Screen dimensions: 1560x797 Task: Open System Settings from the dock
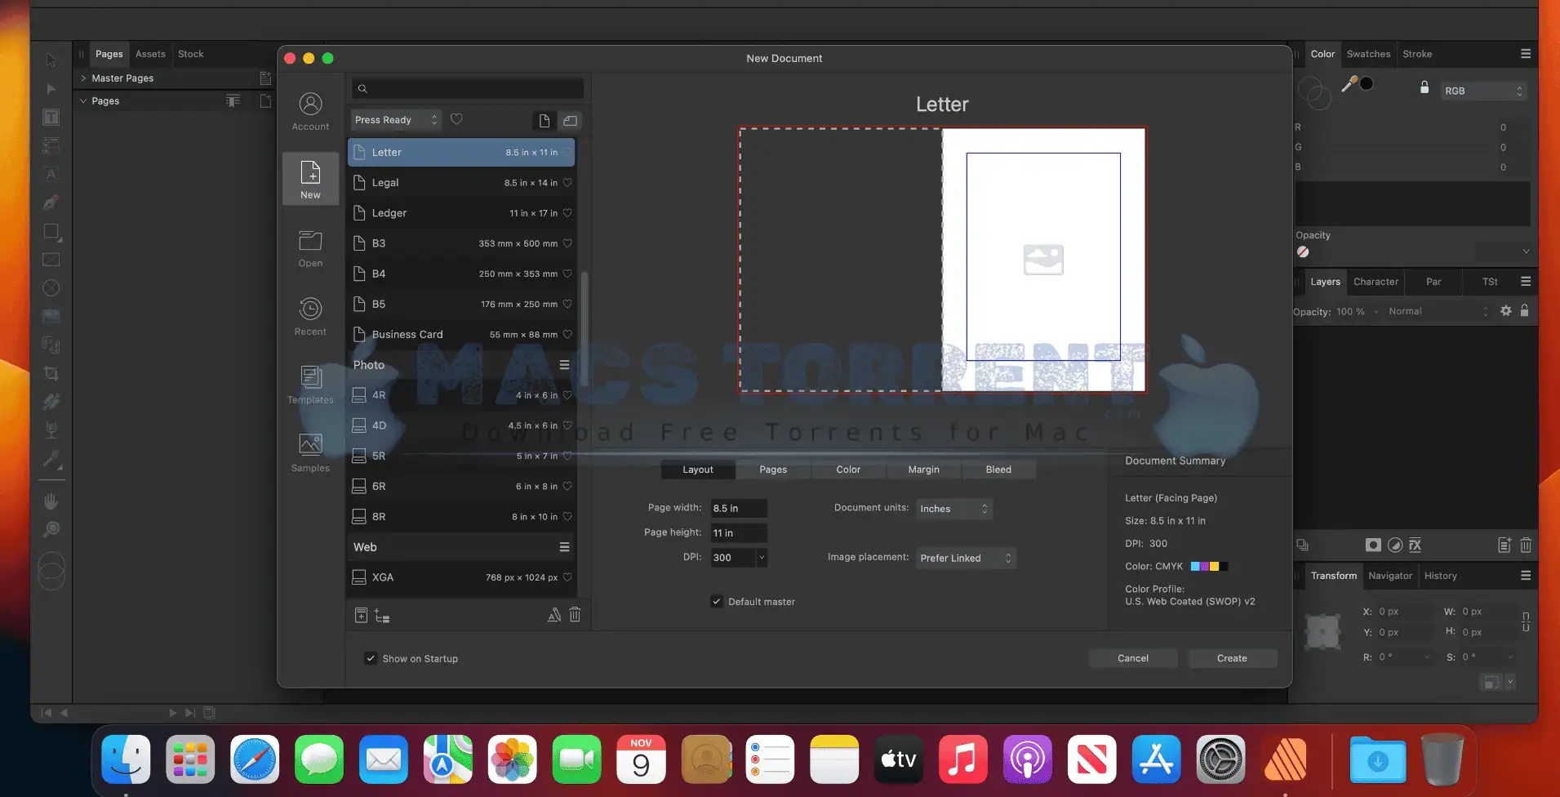[1220, 759]
